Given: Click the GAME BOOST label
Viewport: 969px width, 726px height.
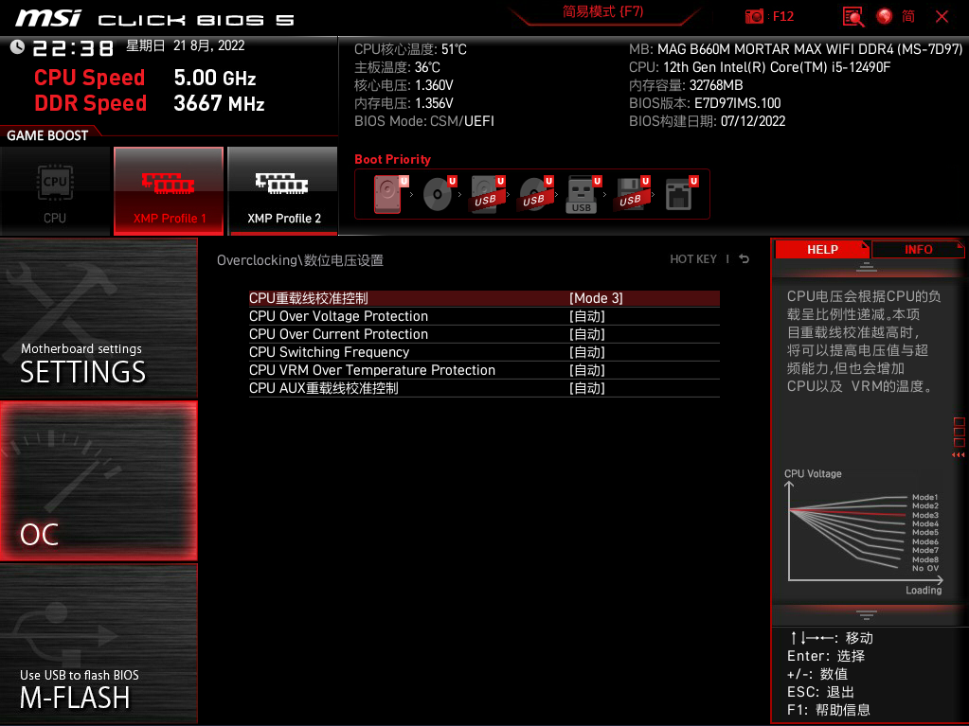Looking at the screenshot, I should [47, 135].
